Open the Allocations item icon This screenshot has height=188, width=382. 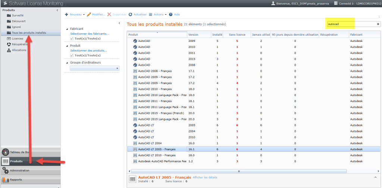[x=9, y=50]
